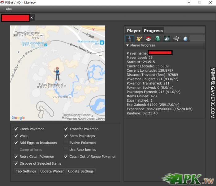Click the Google logo on the map
The height and width of the screenshot is (186, 216).
(18, 118)
